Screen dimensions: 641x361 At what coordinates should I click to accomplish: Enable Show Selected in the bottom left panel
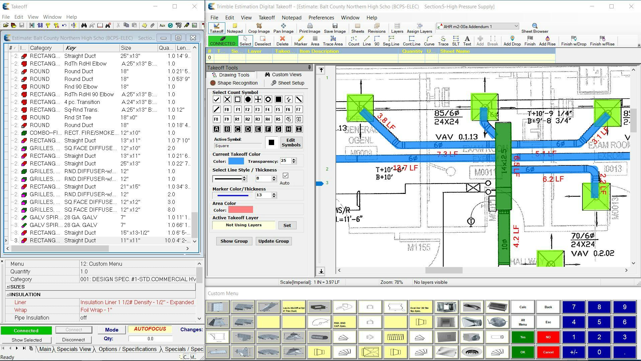[x=26, y=340]
